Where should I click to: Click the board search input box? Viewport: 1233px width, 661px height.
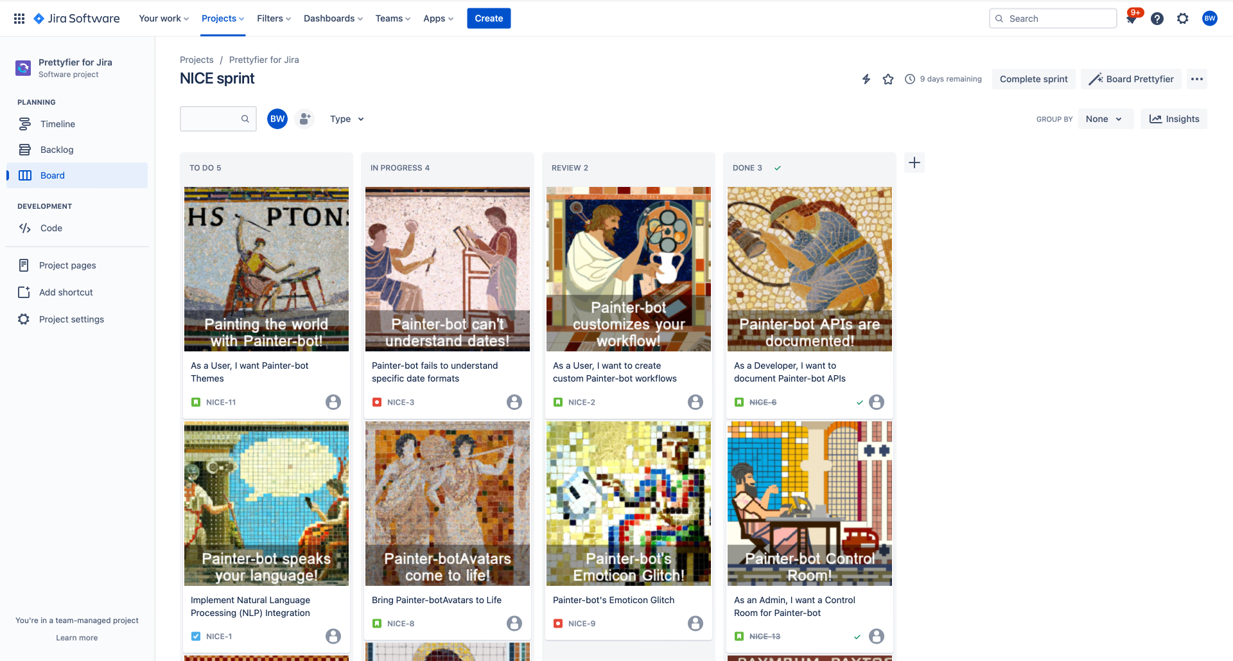tap(218, 119)
